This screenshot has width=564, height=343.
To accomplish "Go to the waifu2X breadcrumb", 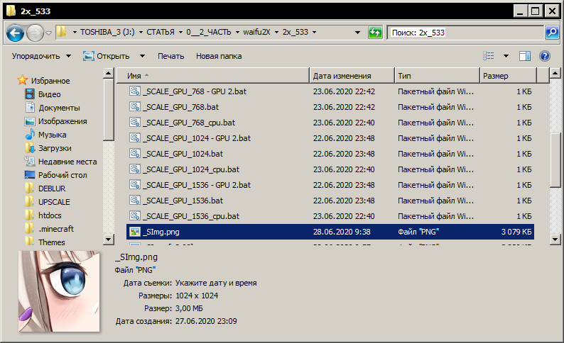I will [x=256, y=33].
